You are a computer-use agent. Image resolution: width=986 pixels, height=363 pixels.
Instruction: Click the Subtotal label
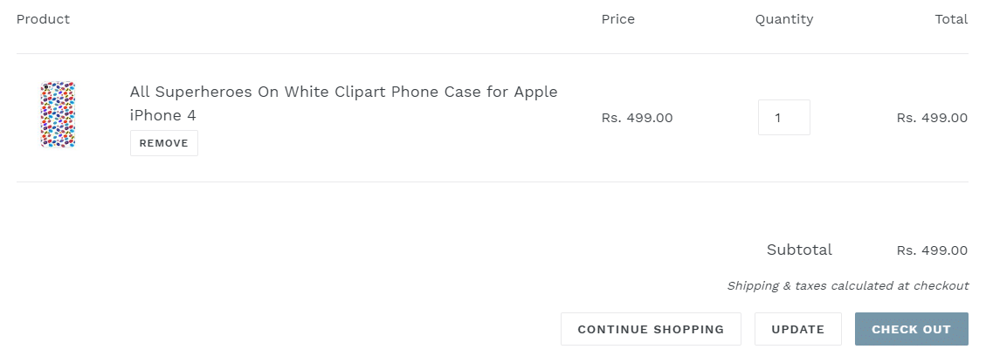(799, 250)
